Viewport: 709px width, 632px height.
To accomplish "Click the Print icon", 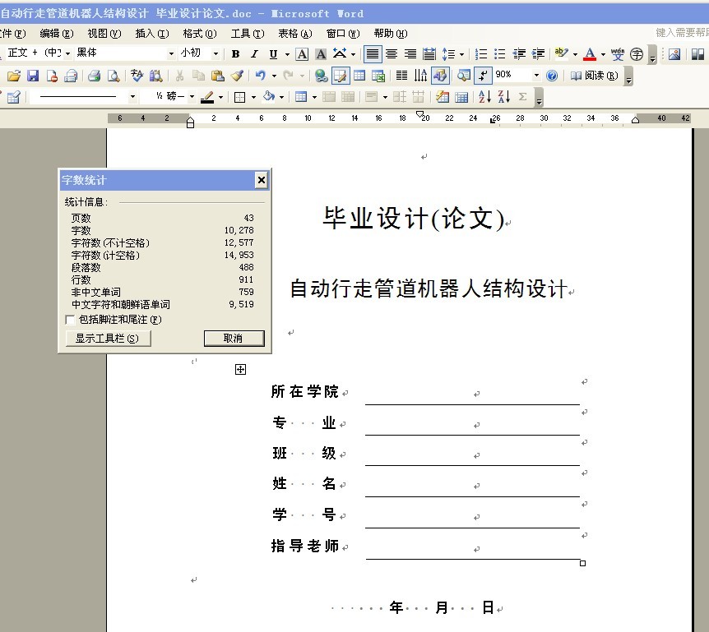I will 94,76.
